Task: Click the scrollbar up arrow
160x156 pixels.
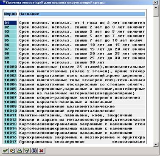Action: (x=156, y=7)
